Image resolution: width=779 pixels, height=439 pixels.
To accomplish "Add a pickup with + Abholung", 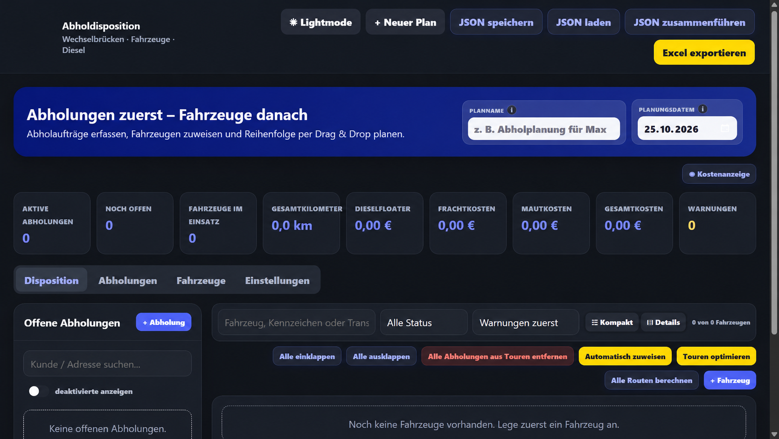I will pyautogui.click(x=163, y=322).
